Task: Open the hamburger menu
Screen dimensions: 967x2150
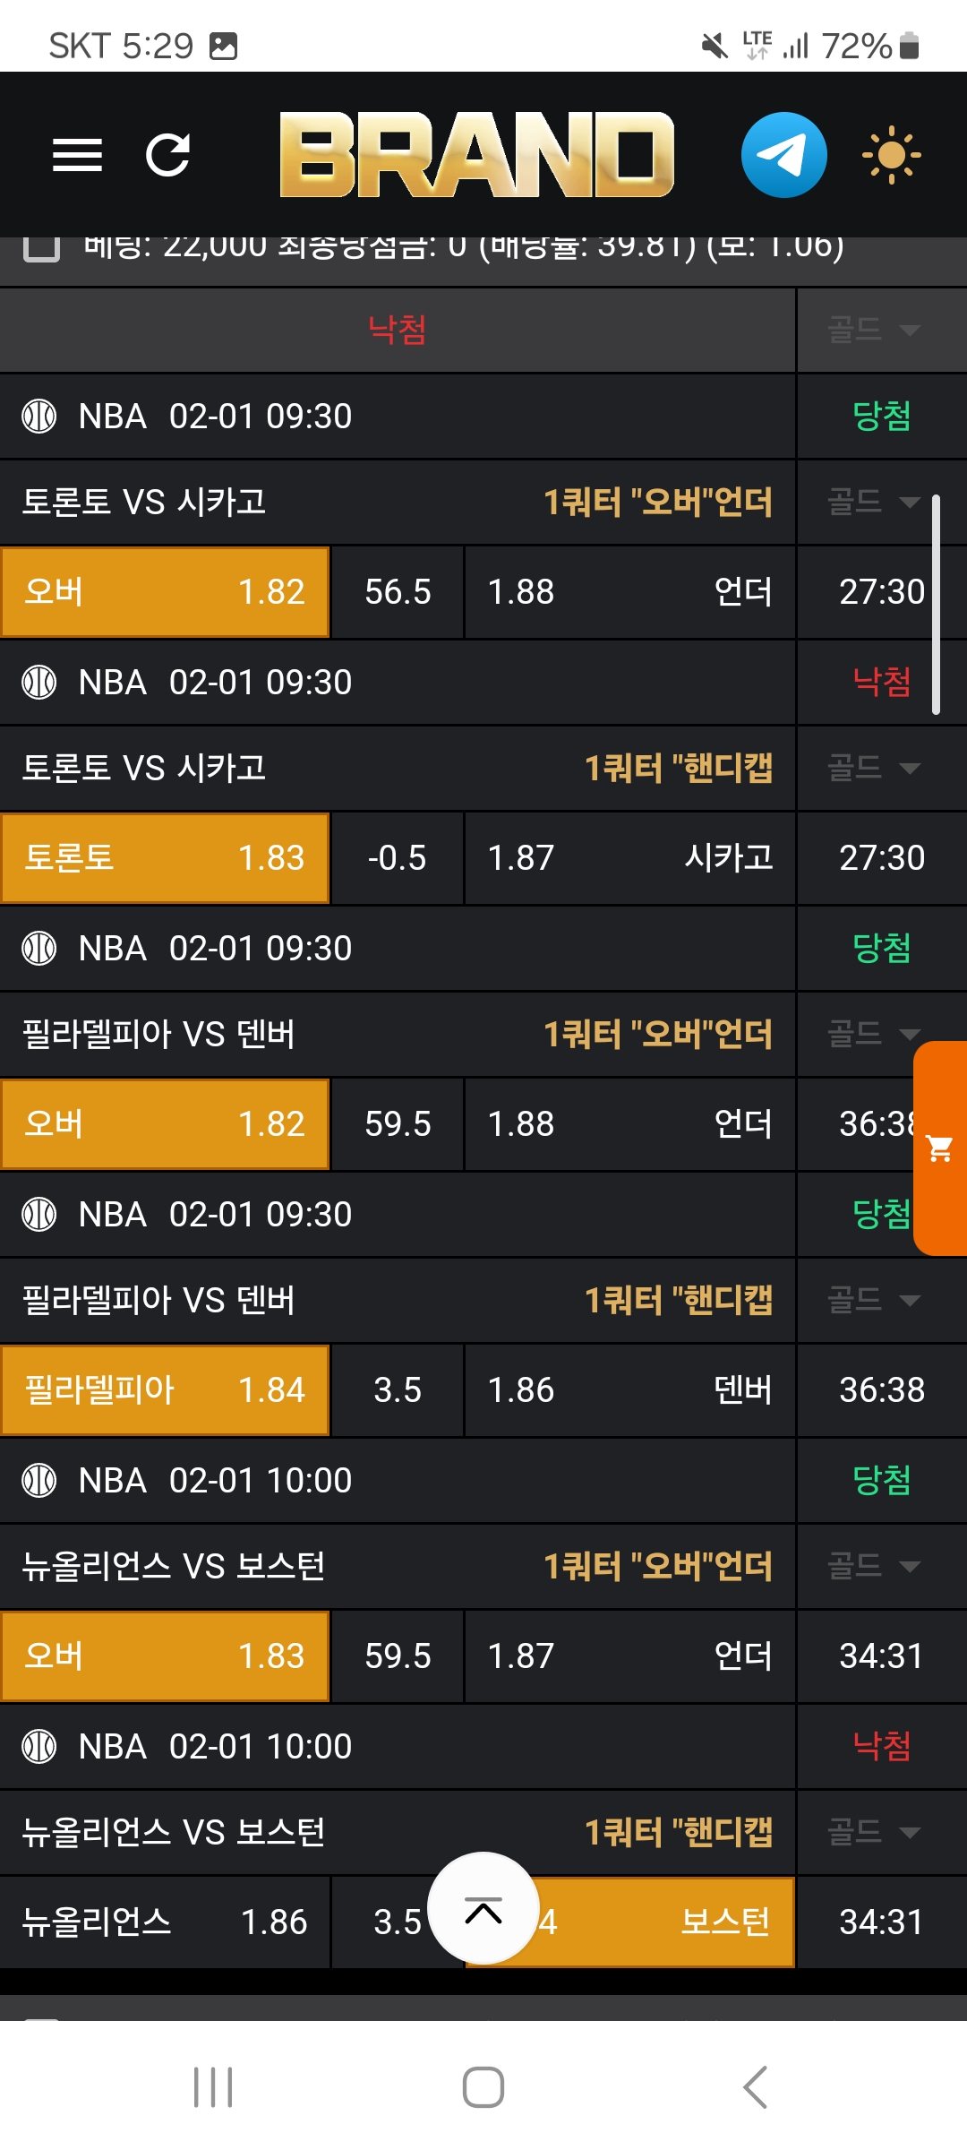Action: [77, 155]
